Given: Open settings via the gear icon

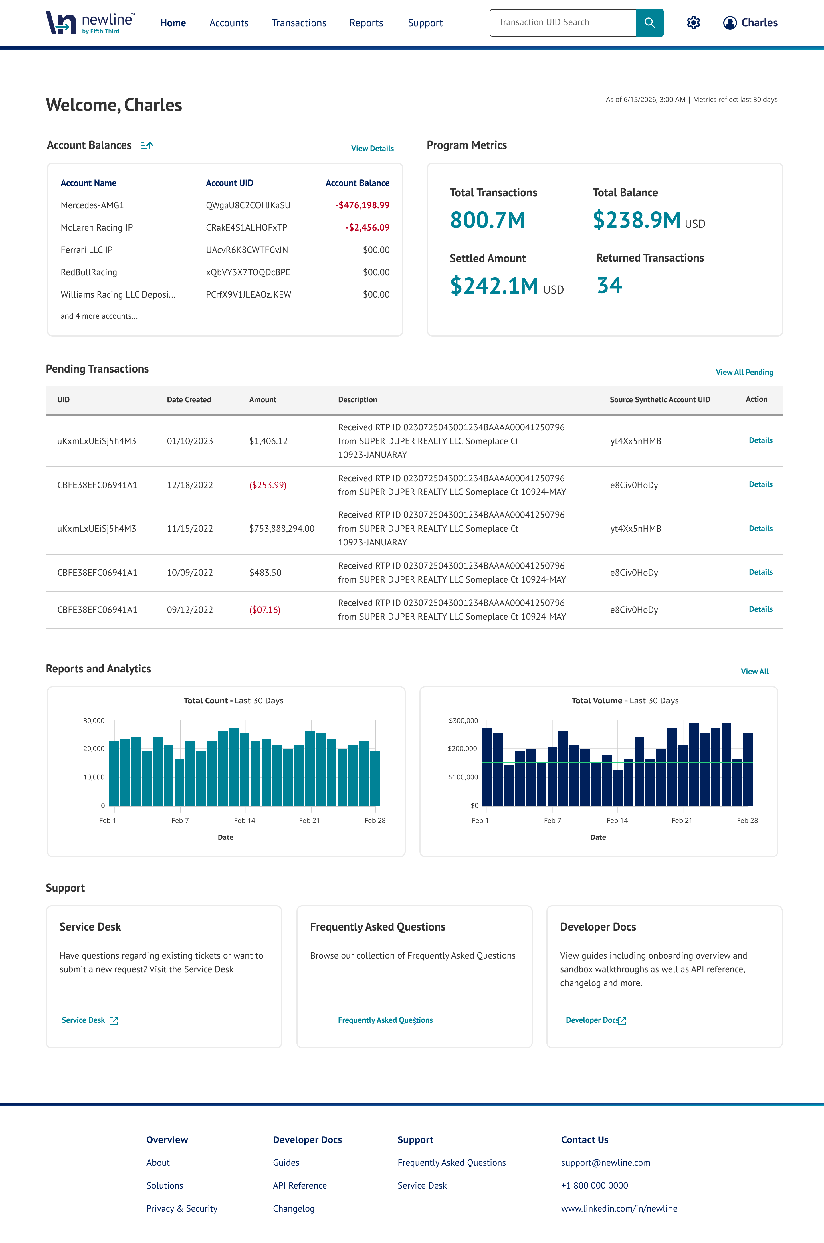Looking at the screenshot, I should click(693, 23).
